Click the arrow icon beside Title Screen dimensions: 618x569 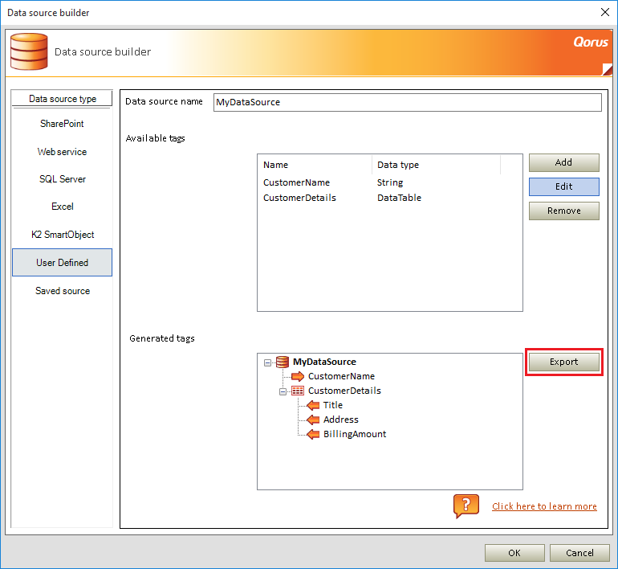click(x=313, y=405)
